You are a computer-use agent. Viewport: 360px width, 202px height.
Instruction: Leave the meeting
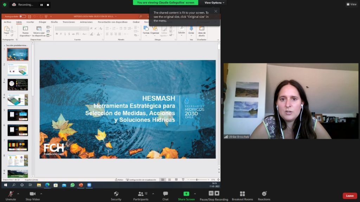pyautogui.click(x=349, y=196)
